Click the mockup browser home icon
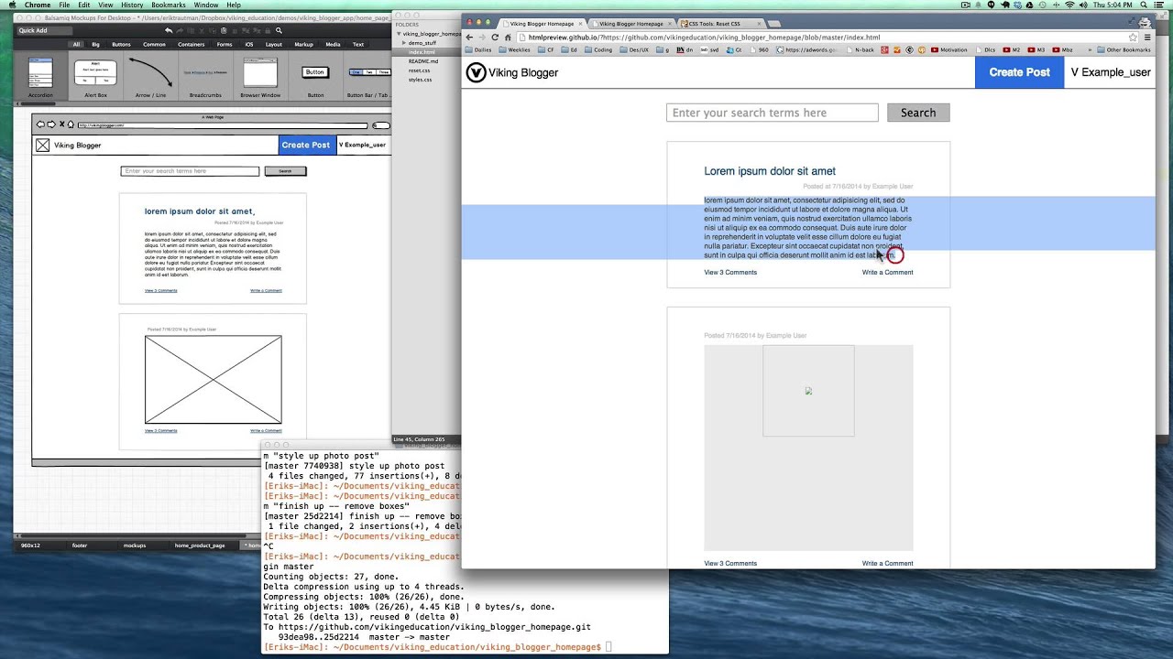This screenshot has height=659, width=1173. tap(71, 124)
